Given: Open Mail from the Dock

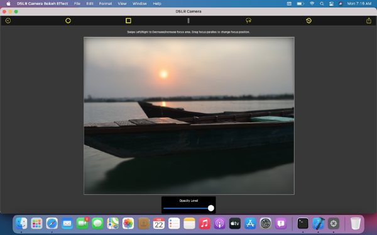Looking at the screenshot, I should point(67,224).
